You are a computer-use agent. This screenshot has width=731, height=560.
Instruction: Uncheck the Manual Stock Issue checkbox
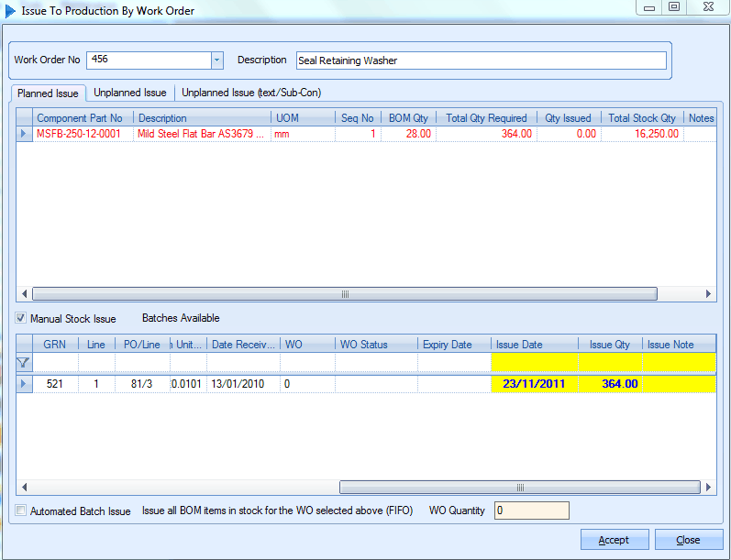pyautogui.click(x=21, y=319)
